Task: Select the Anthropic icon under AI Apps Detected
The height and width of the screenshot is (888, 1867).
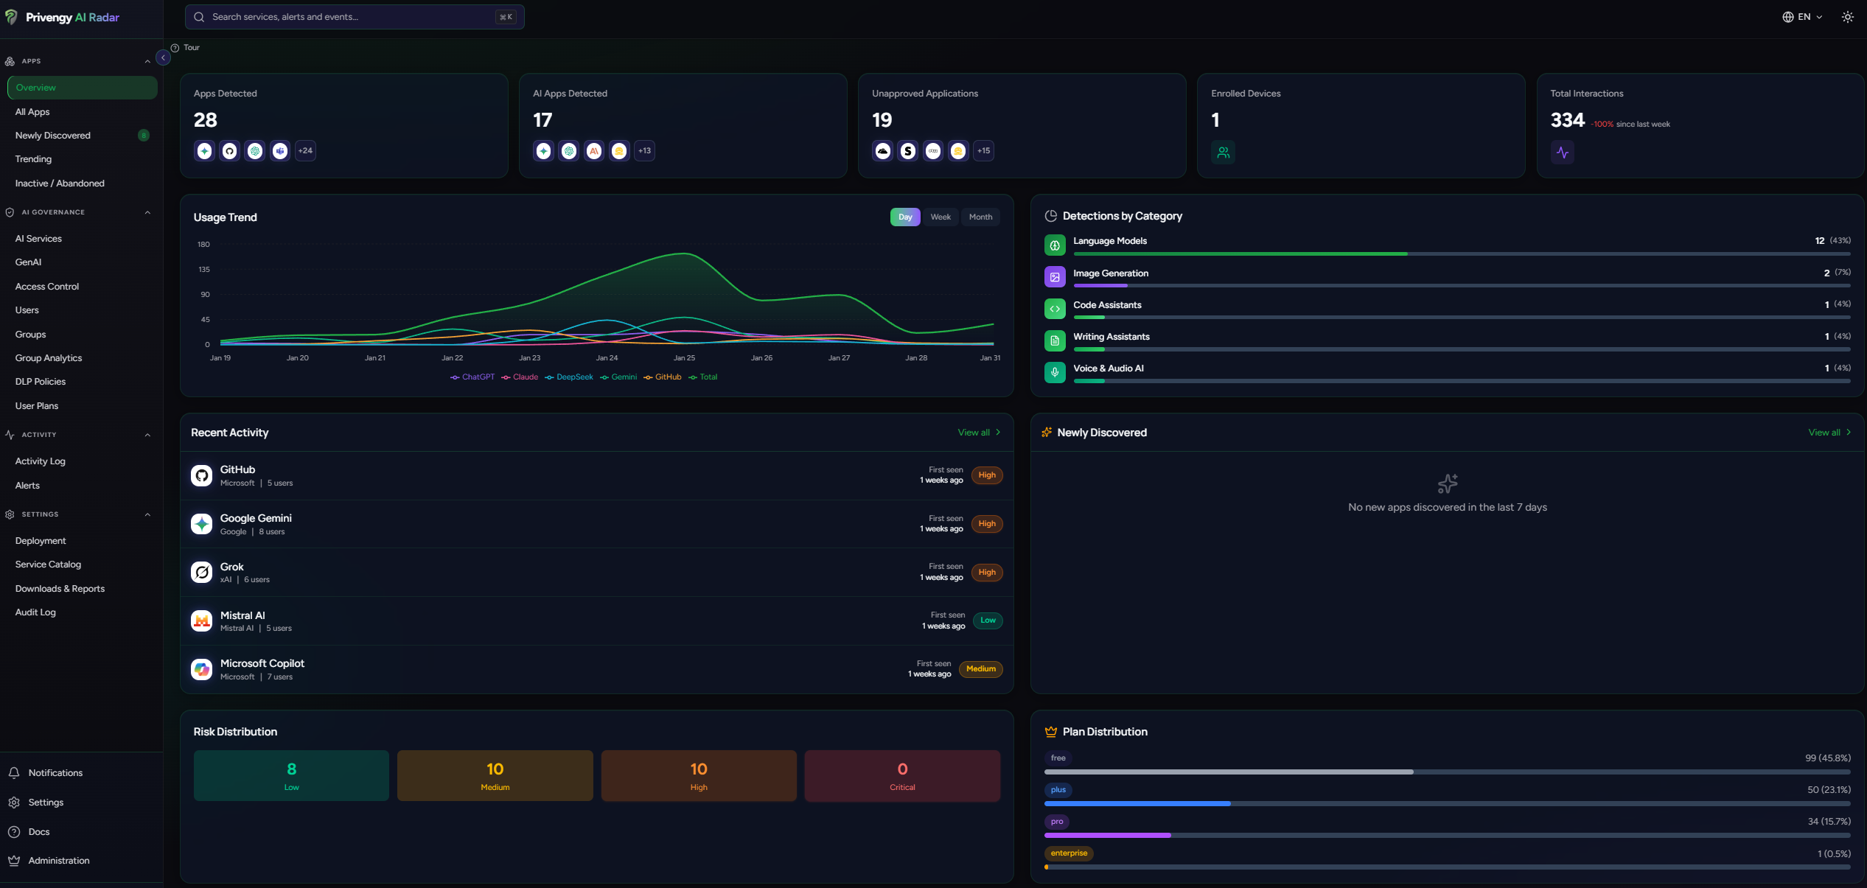Action: pyautogui.click(x=593, y=150)
